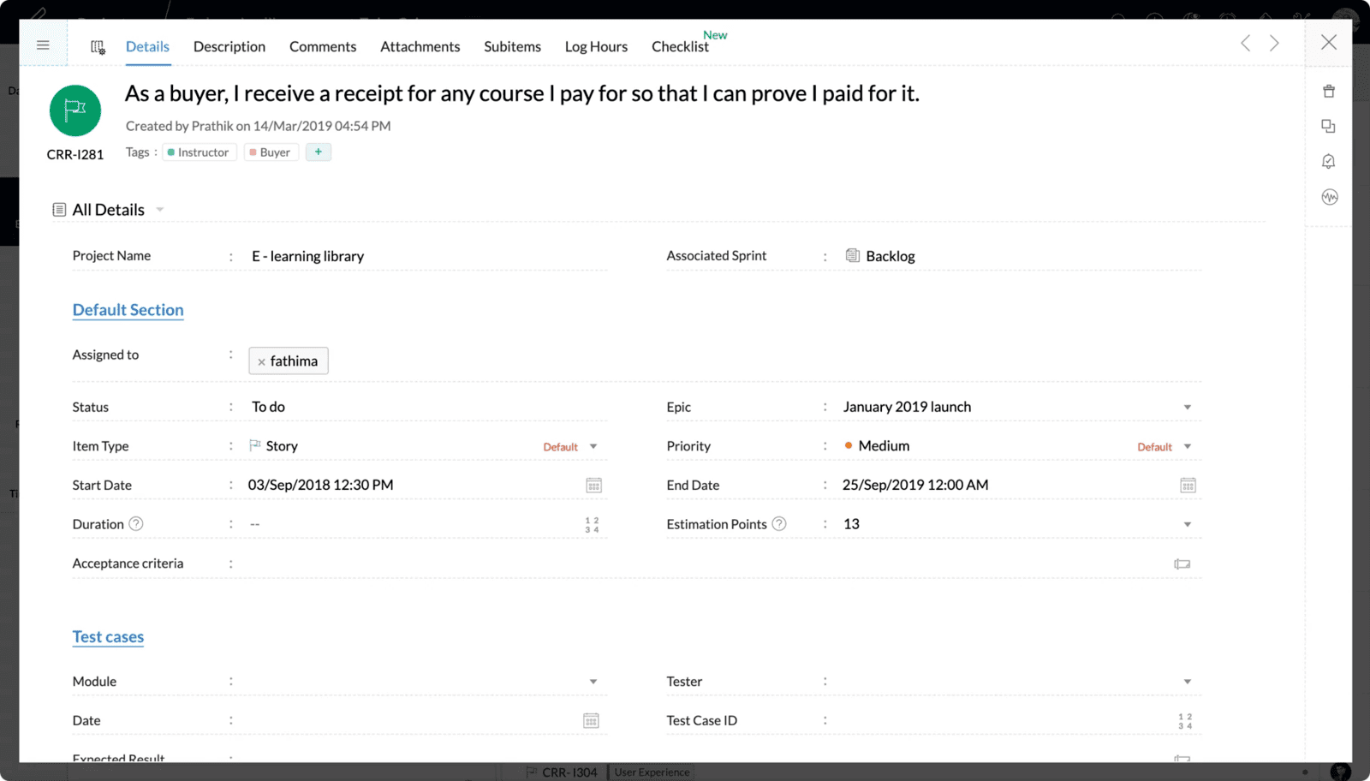Go to next item arrow

(1274, 43)
